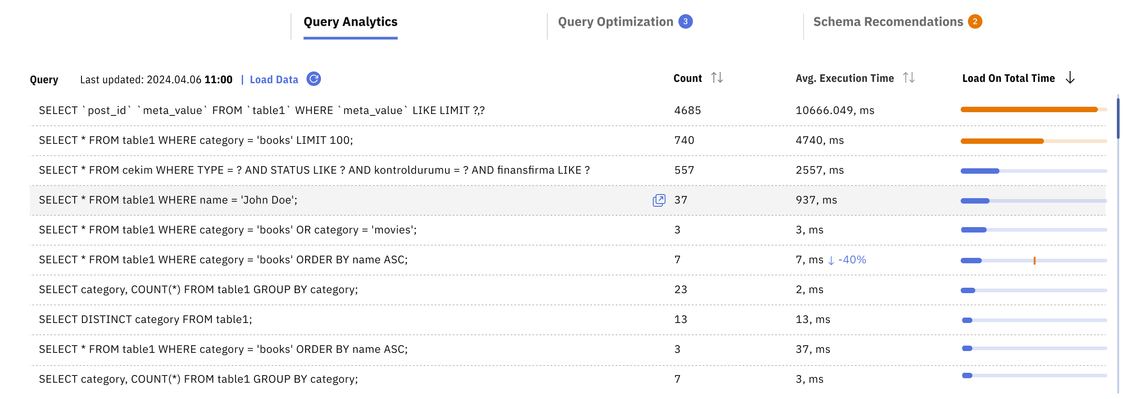Sort by Avg. Execution Time arrows icon
The image size is (1130, 399).
pos(908,78)
